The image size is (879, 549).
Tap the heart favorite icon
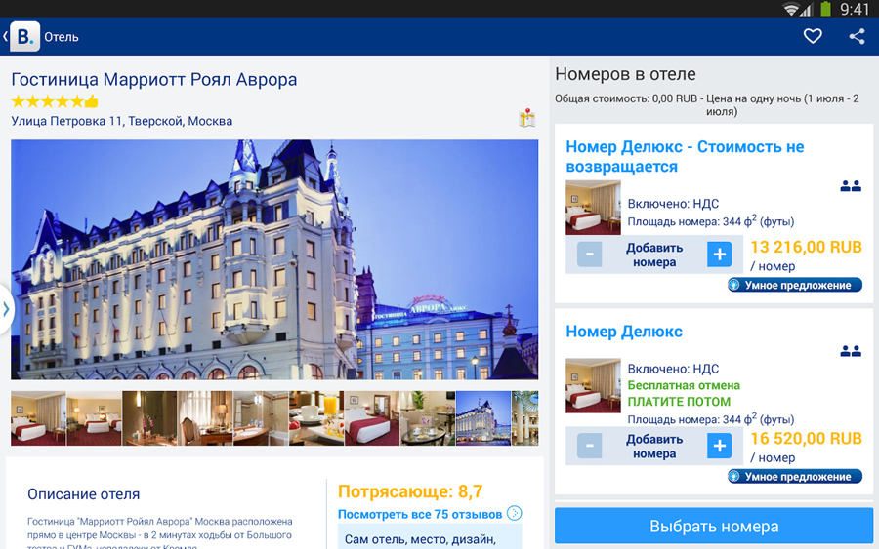point(813,36)
